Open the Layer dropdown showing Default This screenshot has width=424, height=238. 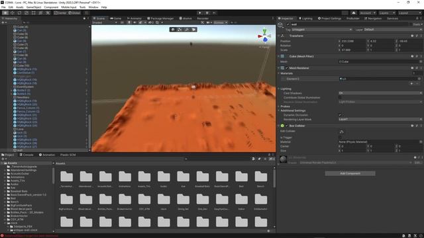click(392, 29)
